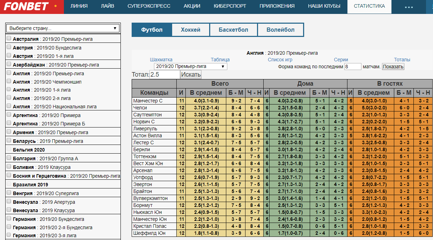Open the three-dots more menu
This screenshot has height=240, width=433.
pyautogui.click(x=409, y=7)
